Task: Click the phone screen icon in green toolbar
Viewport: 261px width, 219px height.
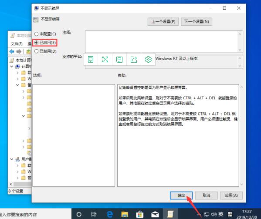Action: point(91,60)
